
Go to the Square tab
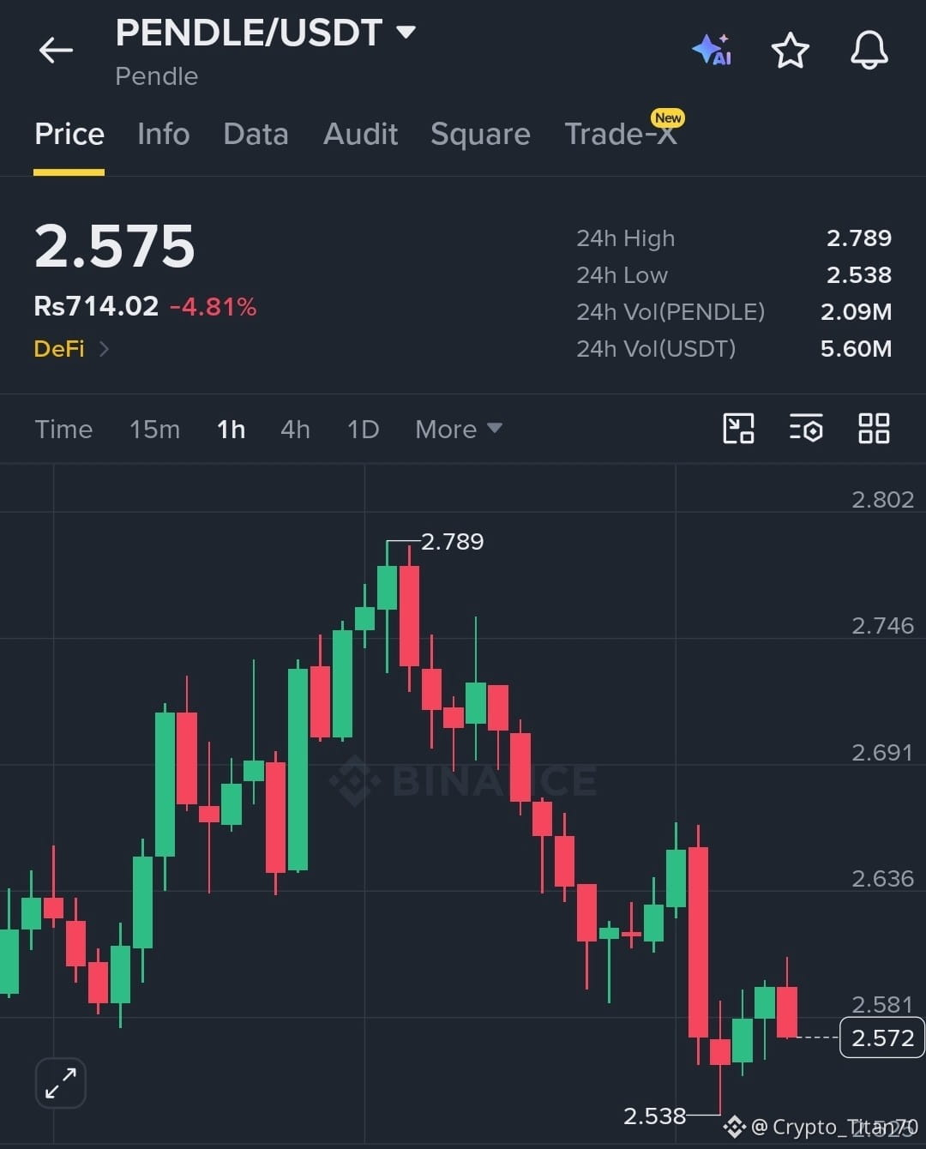480,135
